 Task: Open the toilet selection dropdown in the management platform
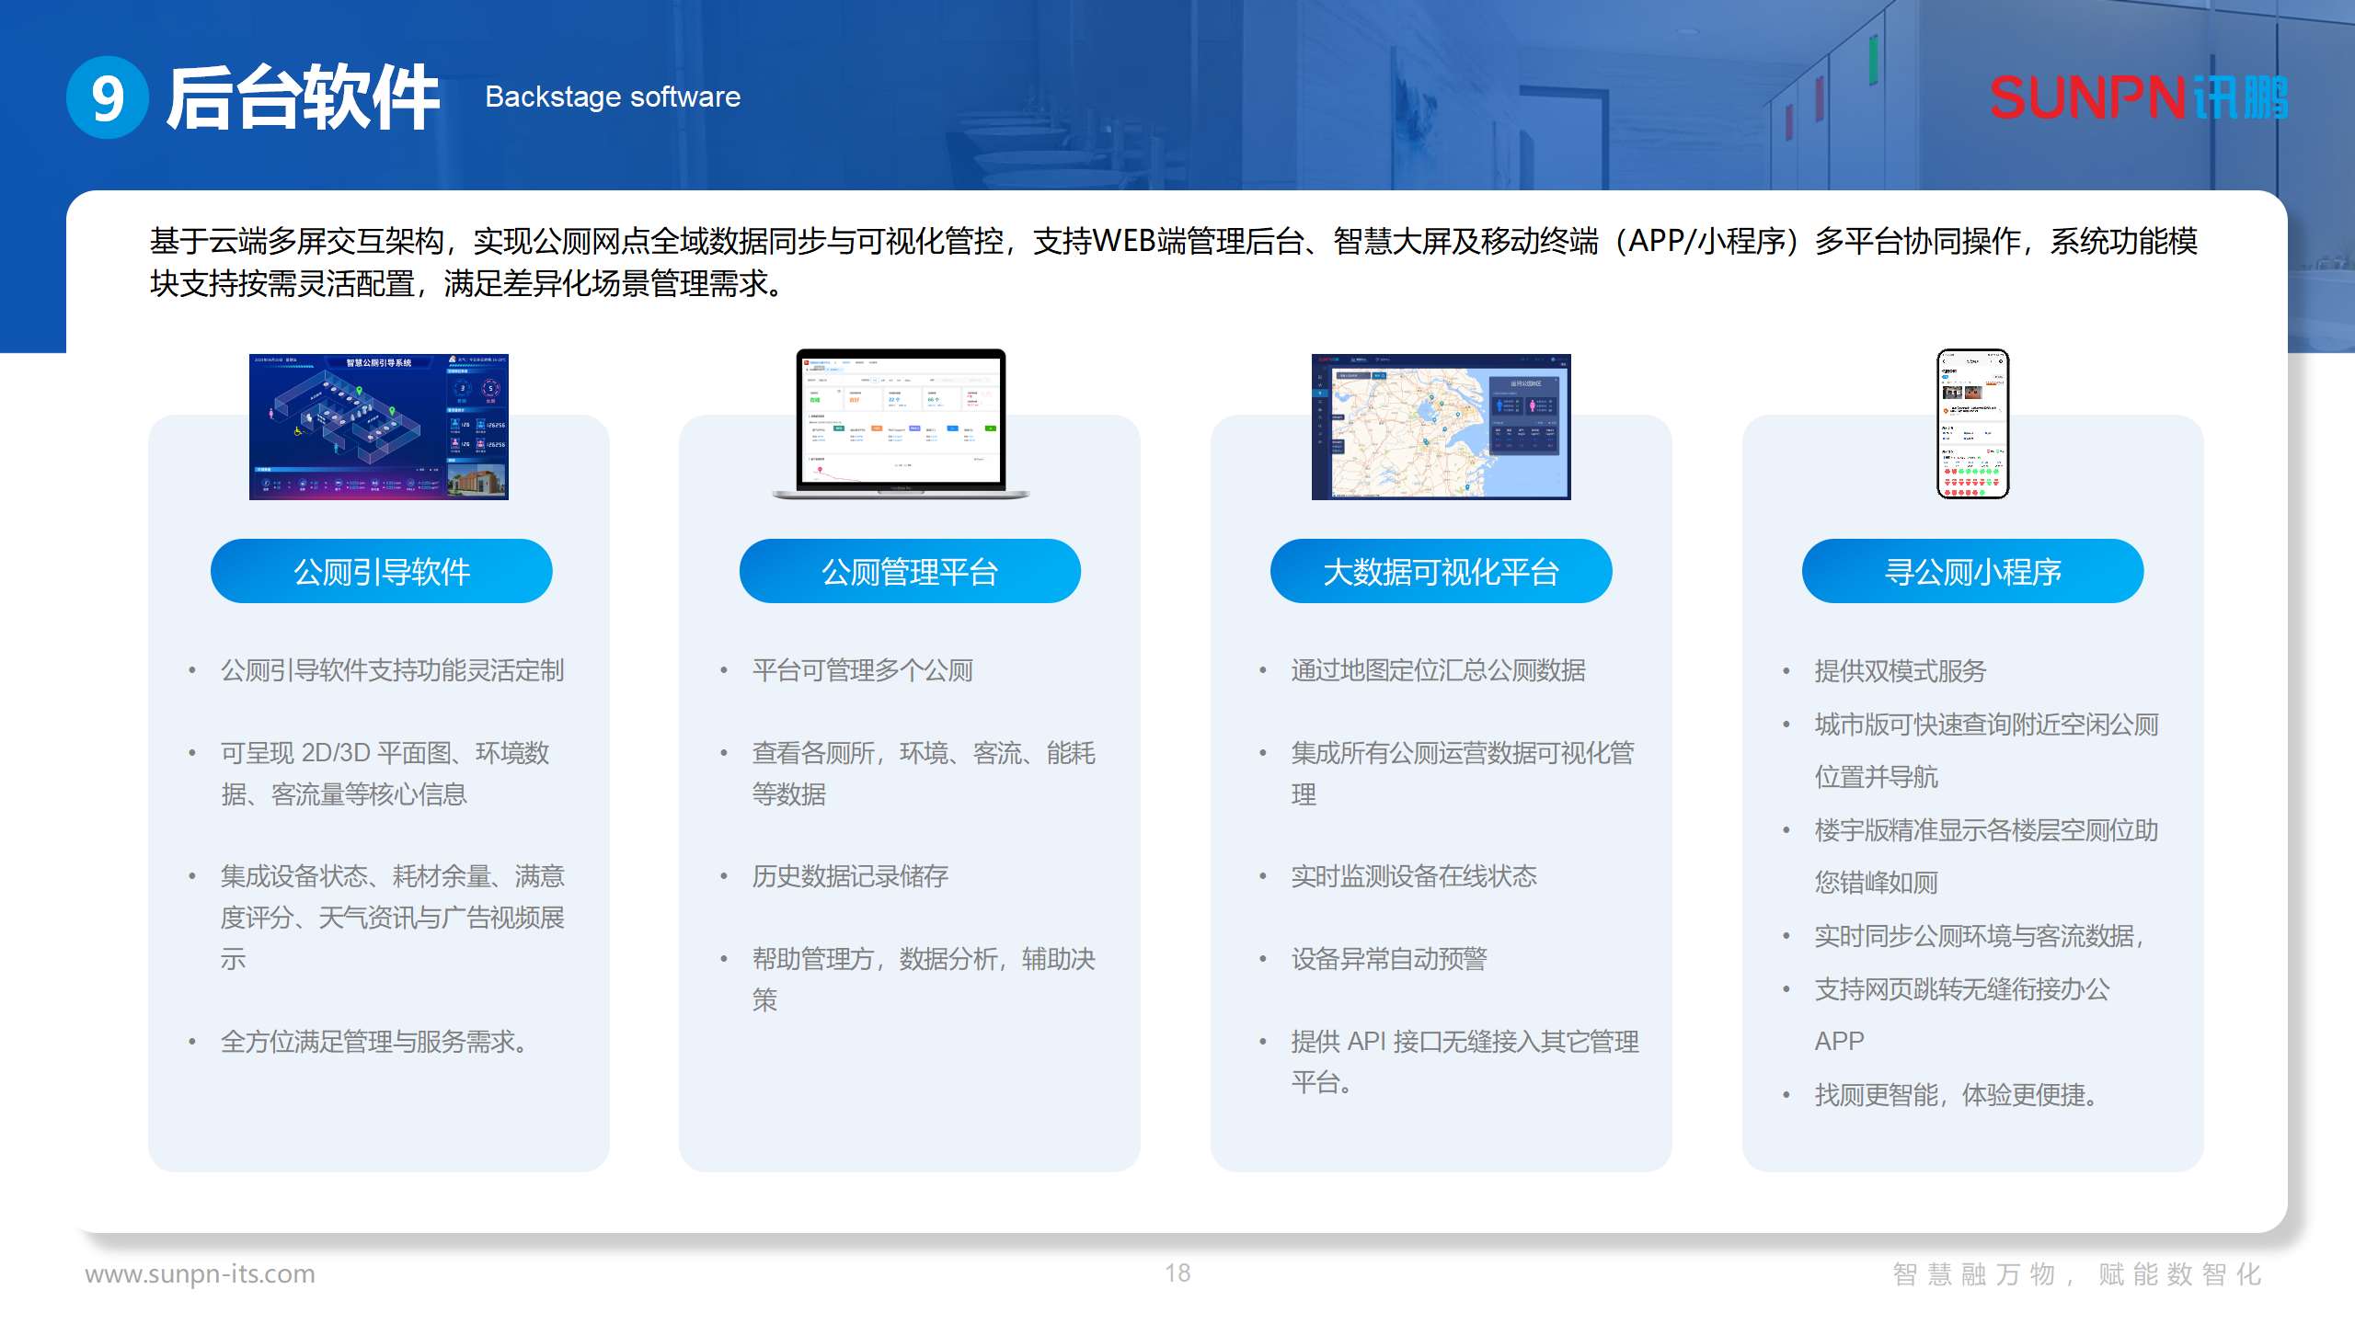point(831,381)
